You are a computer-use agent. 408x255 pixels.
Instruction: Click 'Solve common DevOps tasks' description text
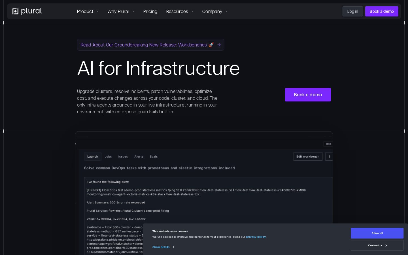(x=160, y=168)
